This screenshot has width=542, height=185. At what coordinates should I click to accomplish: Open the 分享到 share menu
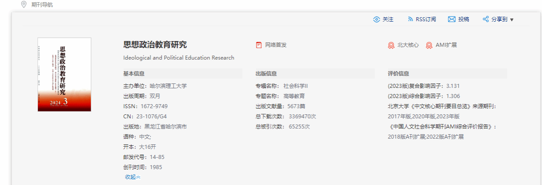(x=499, y=19)
